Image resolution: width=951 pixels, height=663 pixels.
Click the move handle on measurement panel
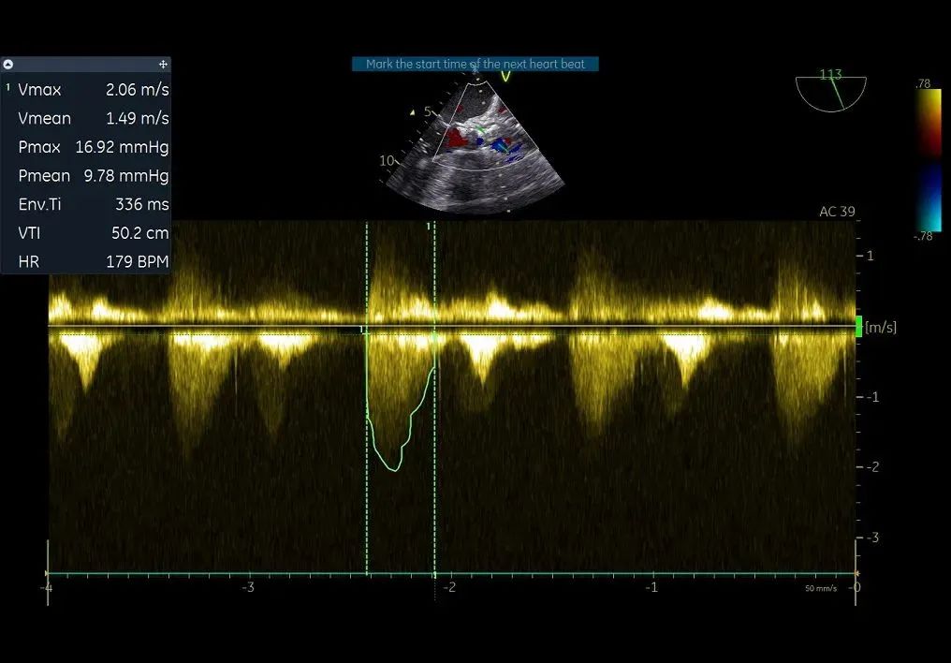[163, 65]
